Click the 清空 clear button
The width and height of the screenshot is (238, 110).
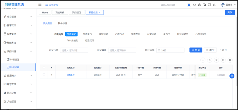210,50
